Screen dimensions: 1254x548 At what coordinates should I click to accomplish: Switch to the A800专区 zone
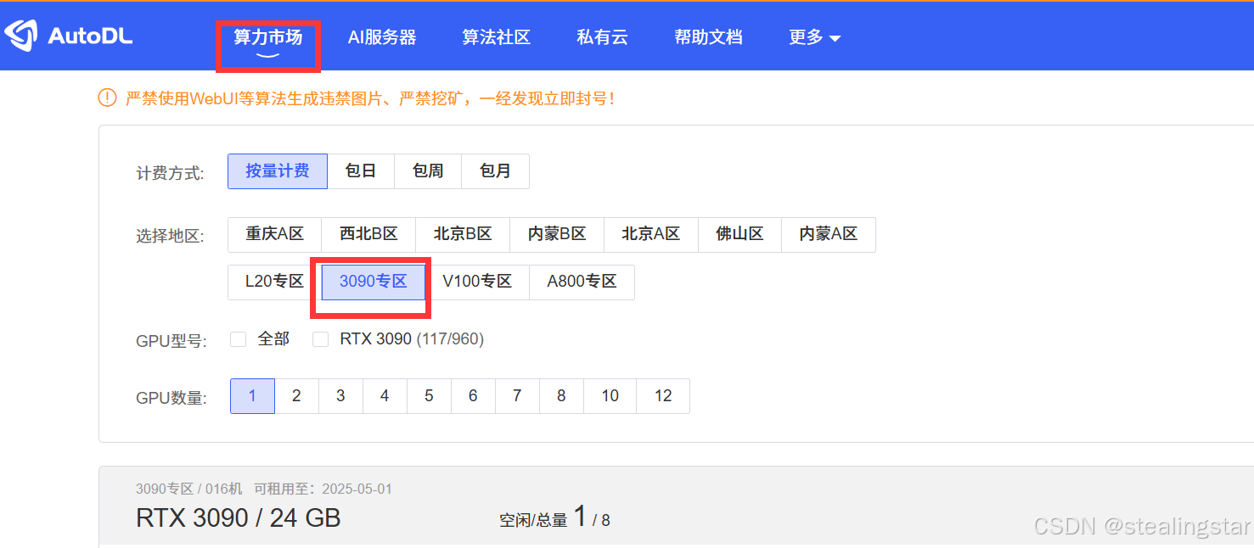582,282
